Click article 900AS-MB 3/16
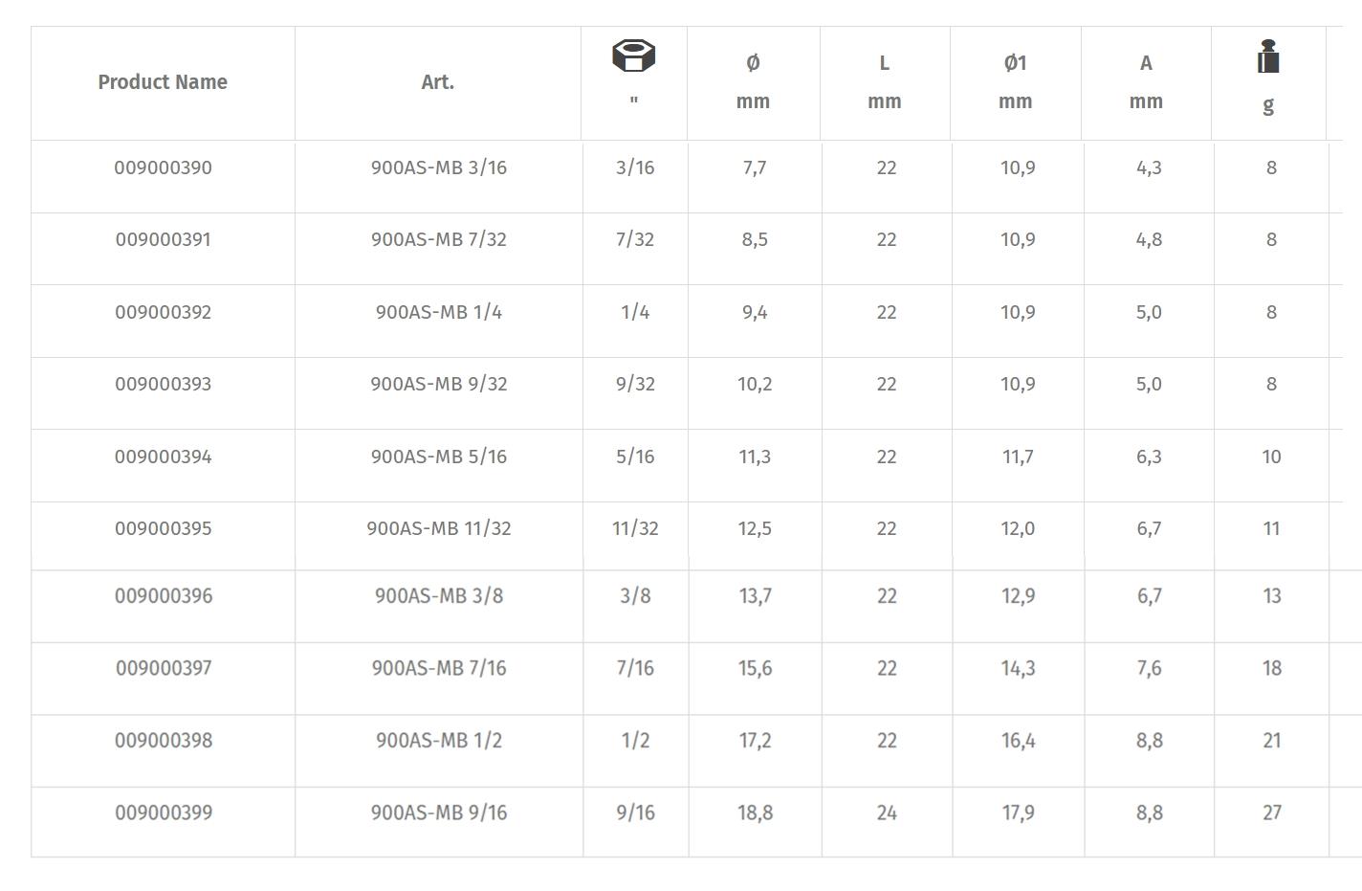The image size is (1362, 891). (439, 168)
